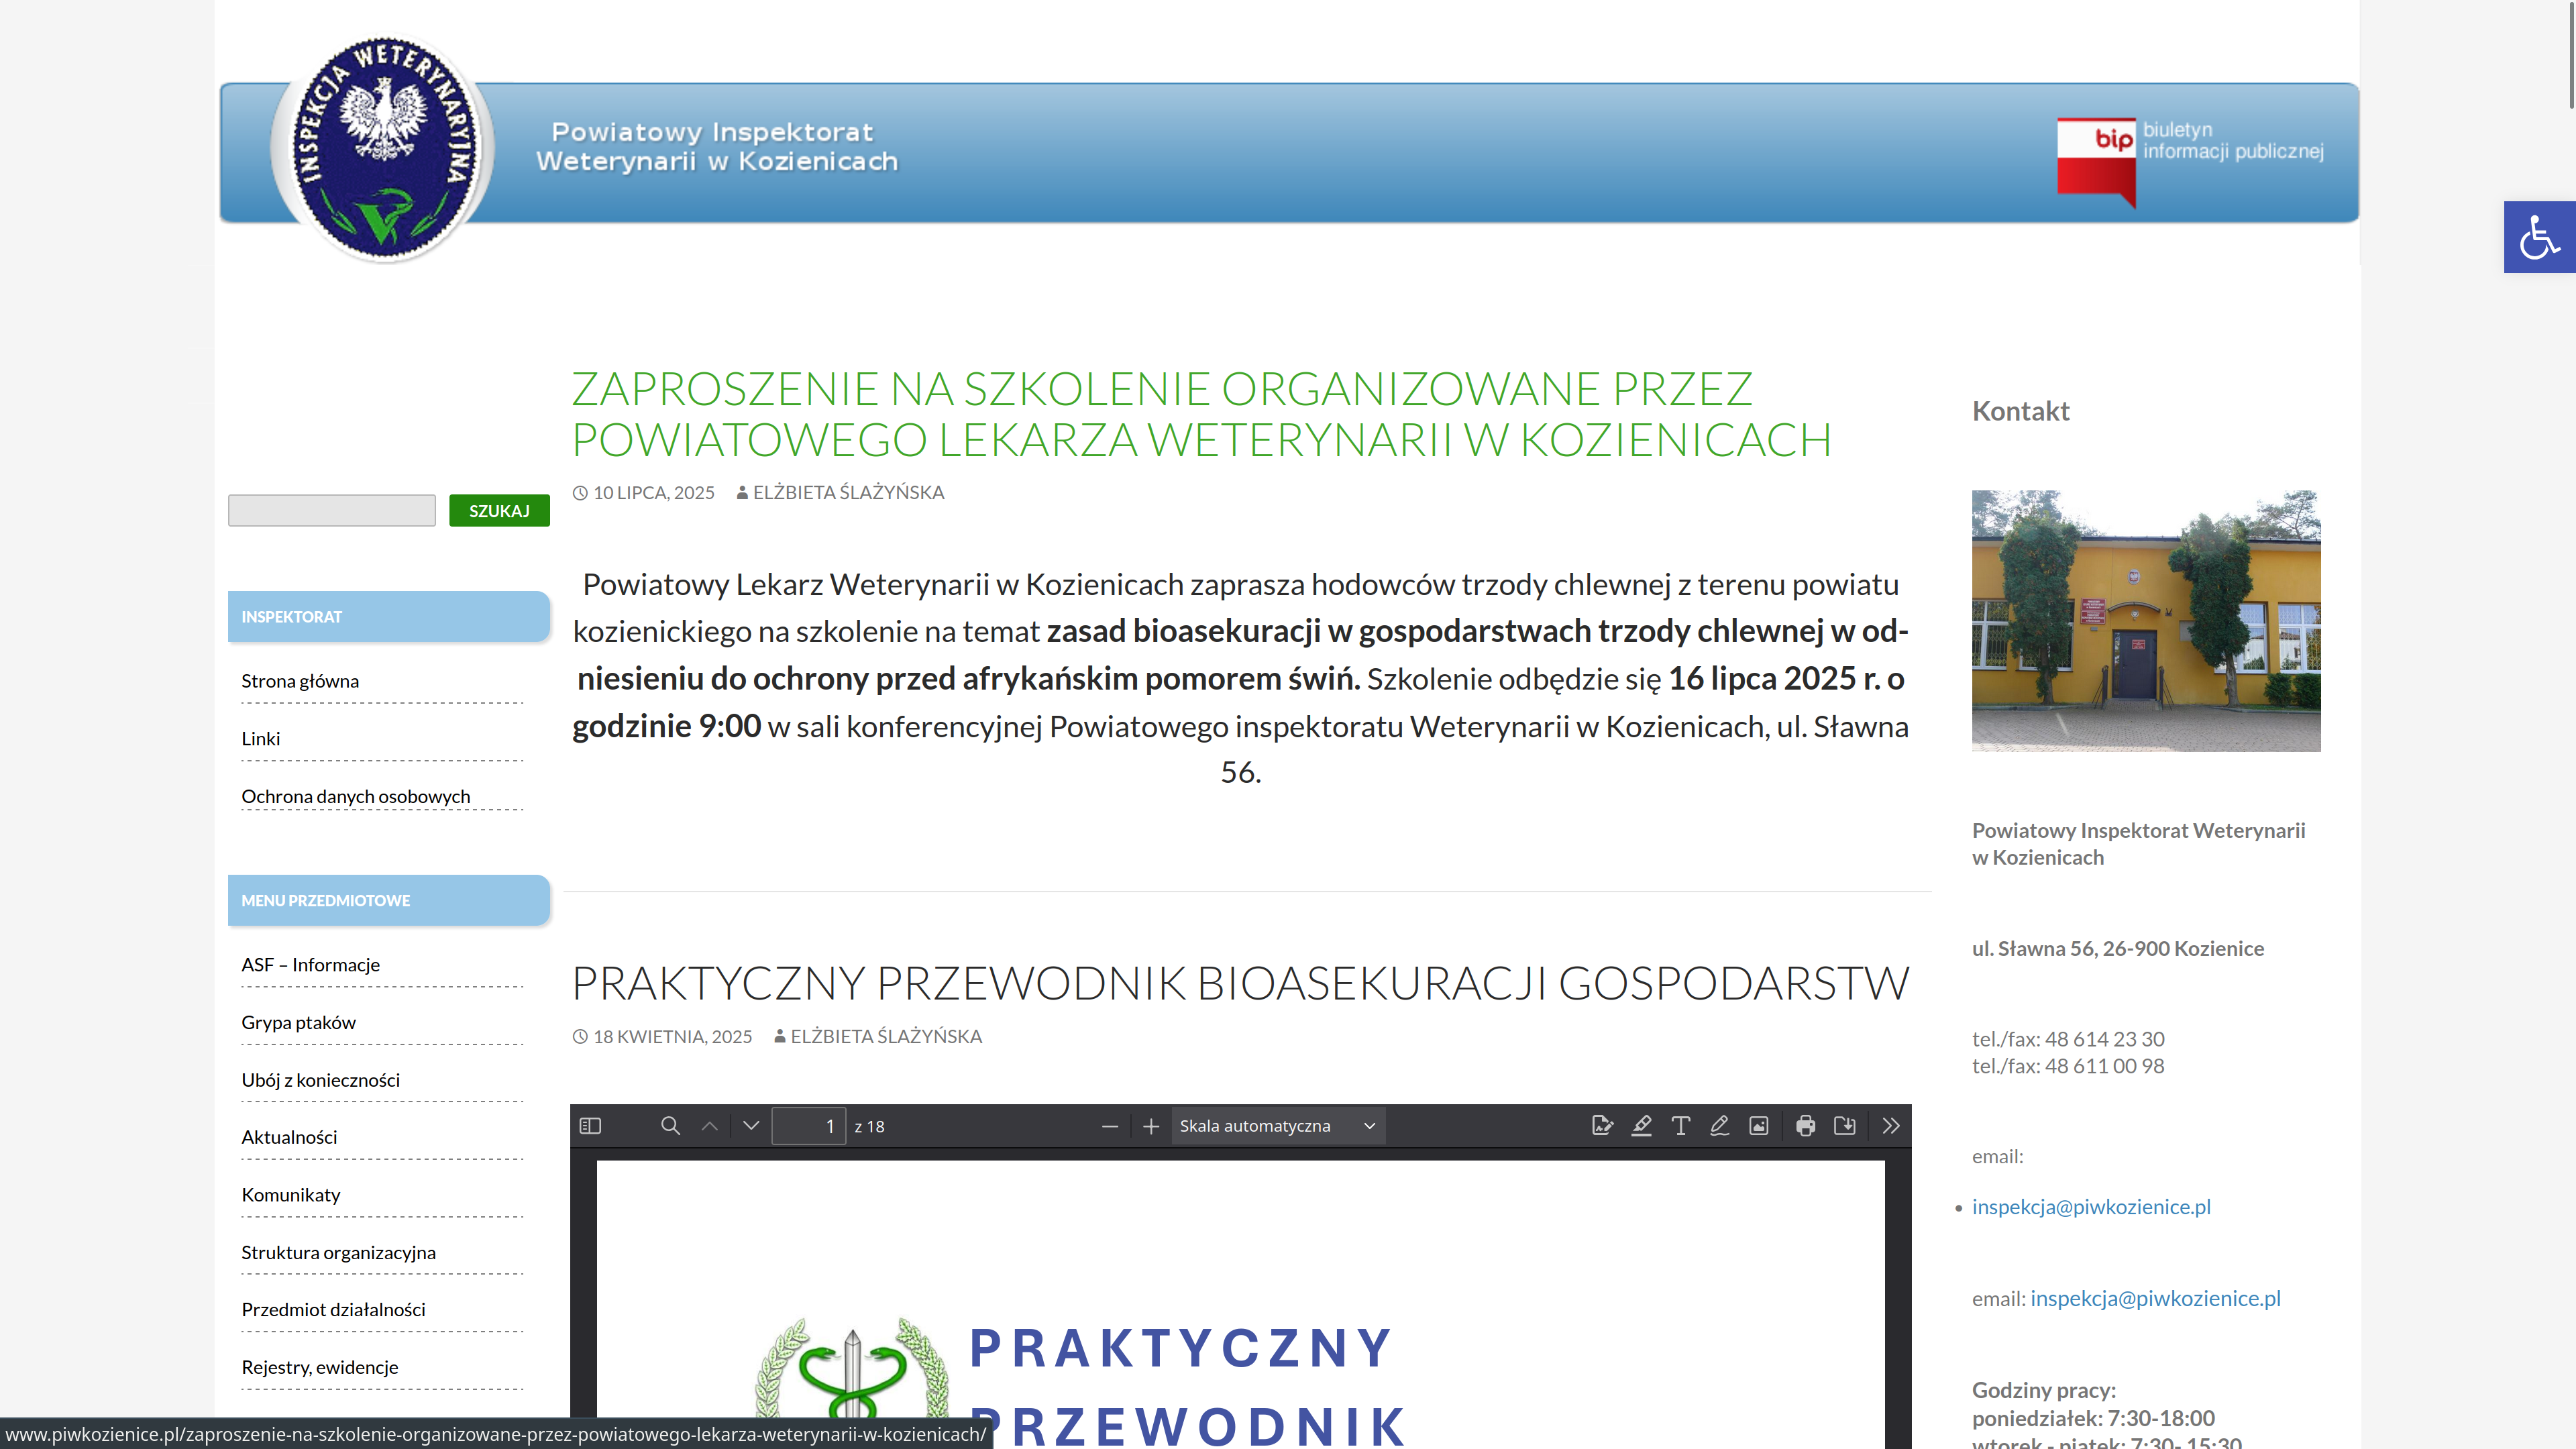Select the PDF draw tool

(x=1719, y=1126)
